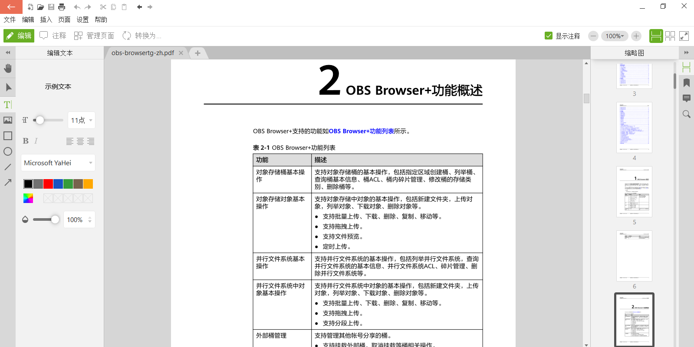Open the bookmarks panel icon
Image resolution: width=694 pixels, height=347 pixels.
pos(687,83)
